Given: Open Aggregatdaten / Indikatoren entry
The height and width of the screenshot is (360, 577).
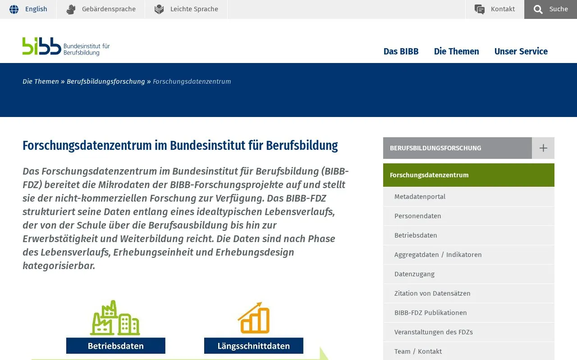Looking at the screenshot, I should (469, 255).
